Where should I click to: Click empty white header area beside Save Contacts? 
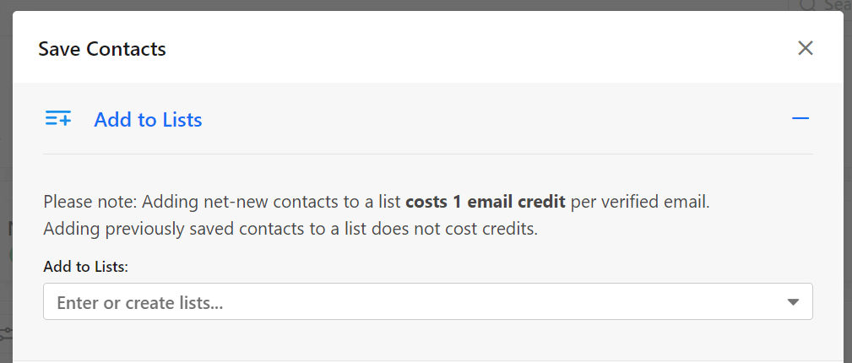[478, 48]
